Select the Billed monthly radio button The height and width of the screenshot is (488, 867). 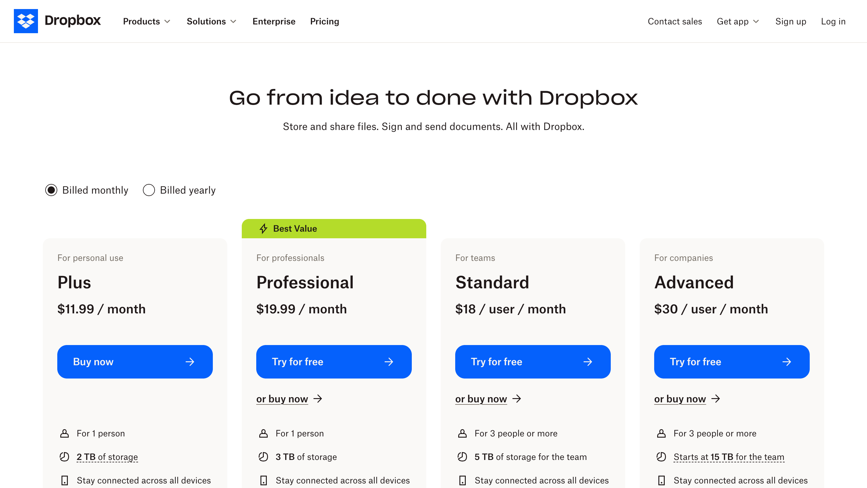click(x=51, y=190)
